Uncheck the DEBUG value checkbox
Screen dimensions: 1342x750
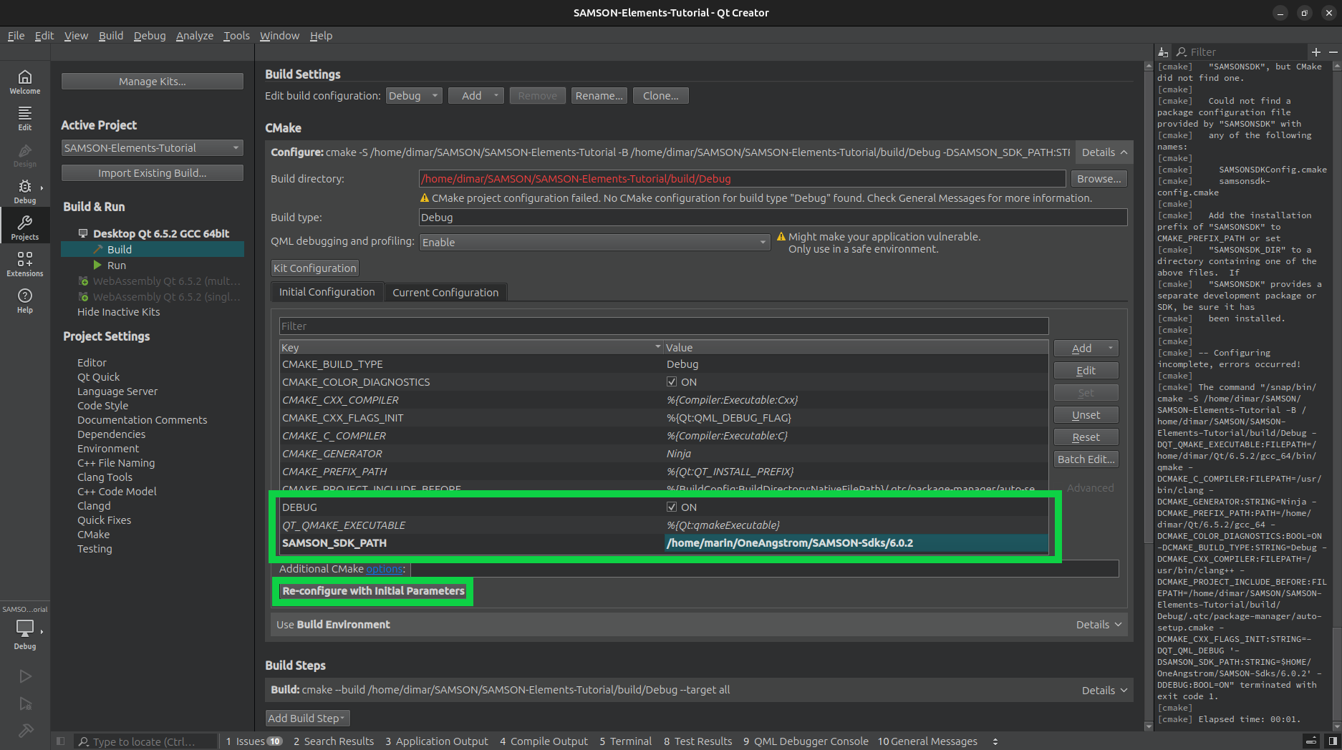[x=672, y=507]
